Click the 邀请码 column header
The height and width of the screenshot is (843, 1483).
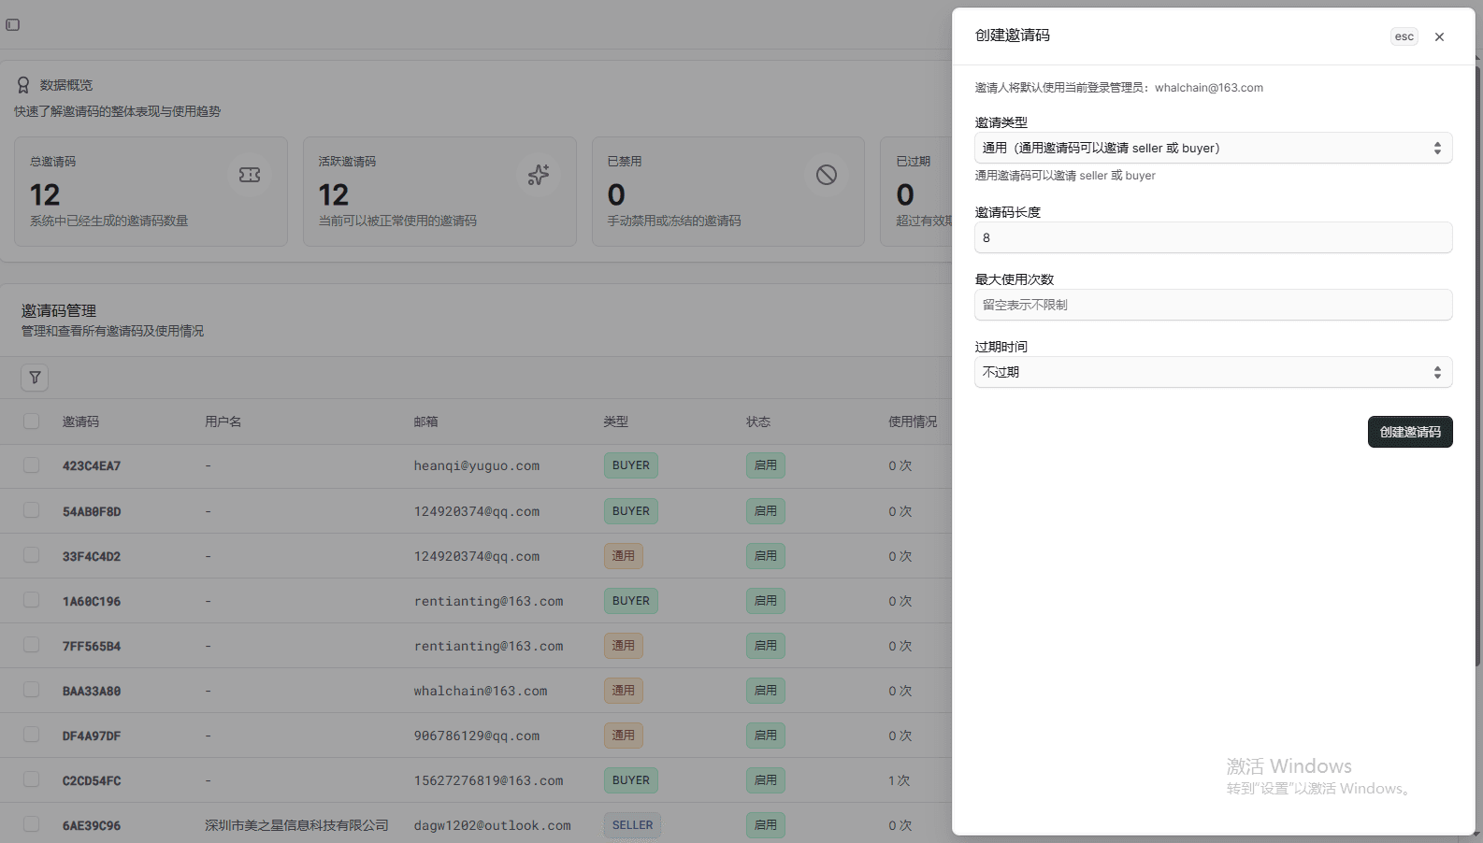pos(80,421)
